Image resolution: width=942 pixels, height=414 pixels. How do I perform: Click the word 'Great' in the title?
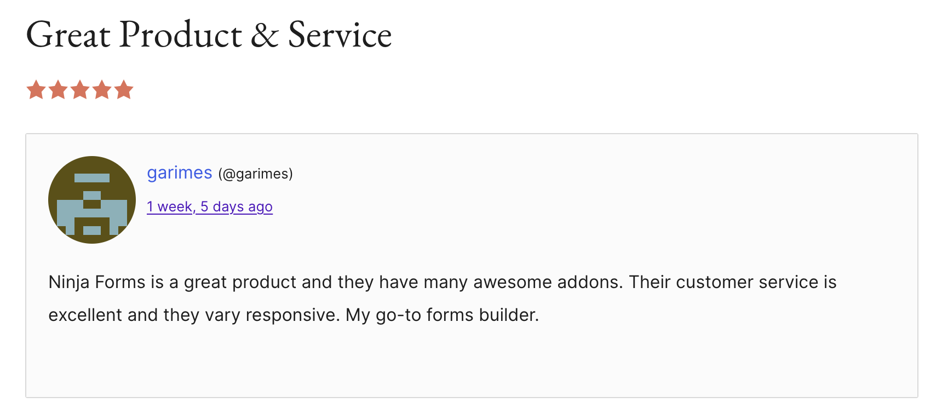[68, 35]
